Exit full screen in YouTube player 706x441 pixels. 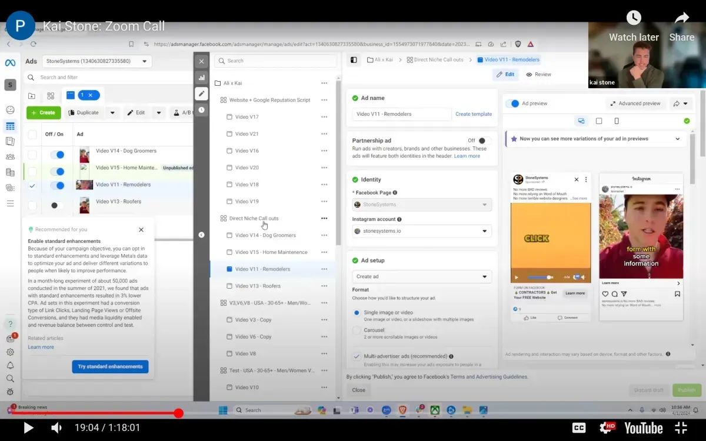coord(681,428)
